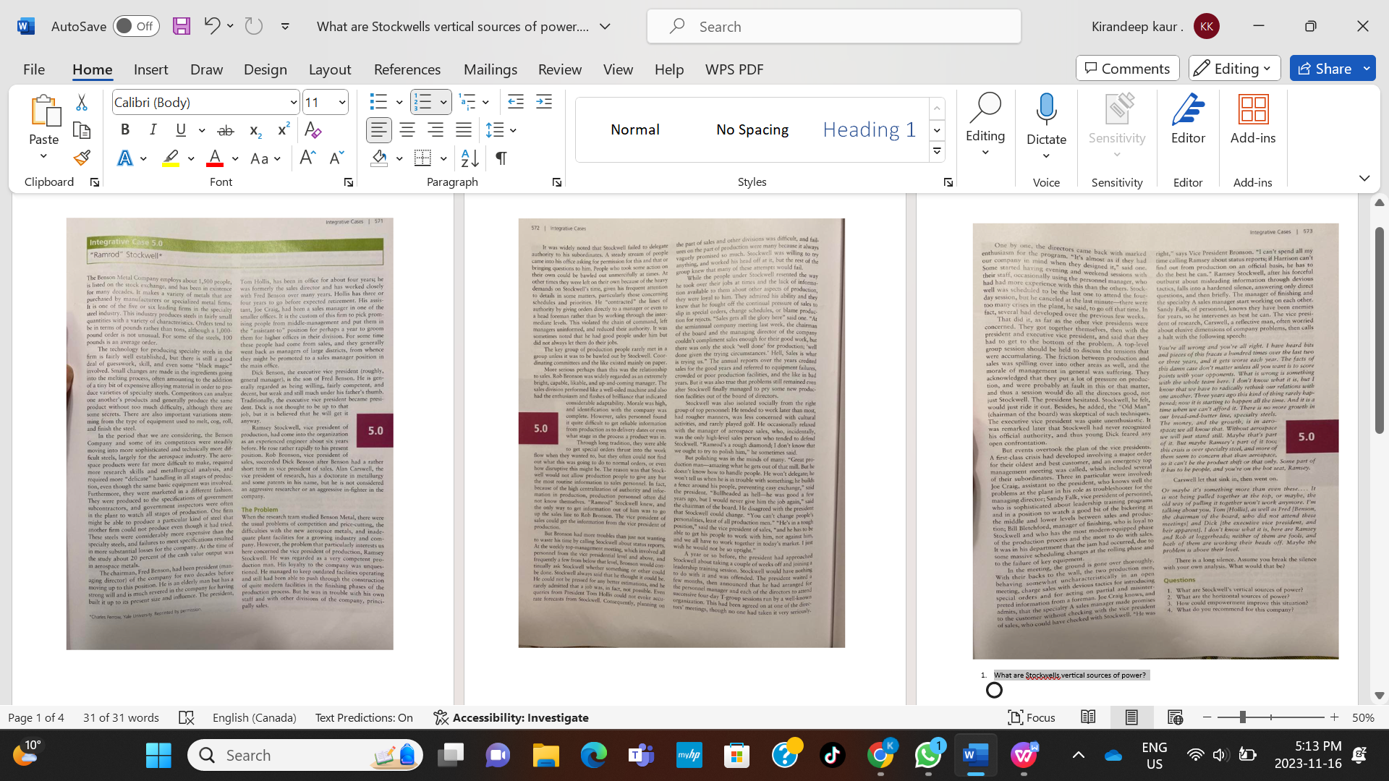1389x781 pixels.
Task: Switch to the Layout tab
Action: tap(329, 69)
